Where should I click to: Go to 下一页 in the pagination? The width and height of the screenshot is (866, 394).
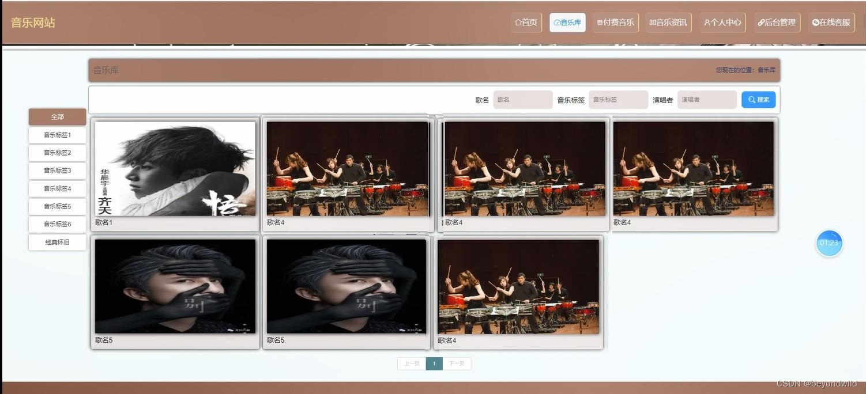point(457,363)
